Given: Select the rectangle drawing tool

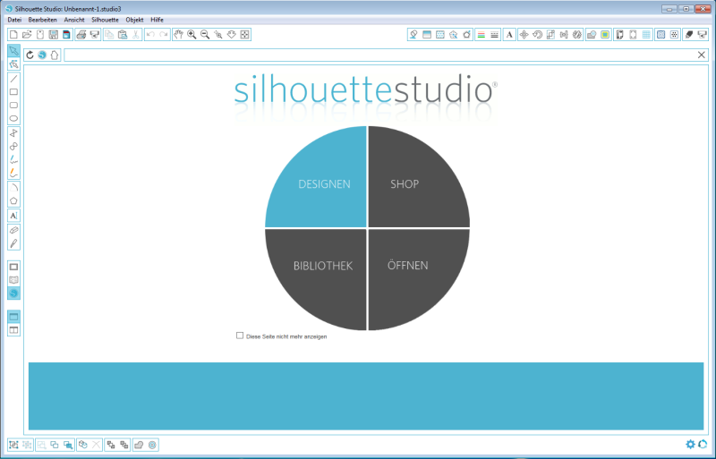Looking at the screenshot, I should [13, 92].
